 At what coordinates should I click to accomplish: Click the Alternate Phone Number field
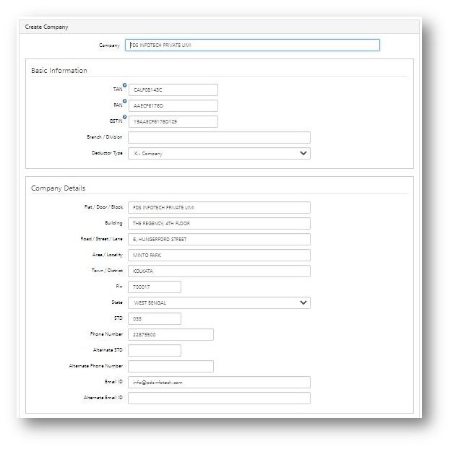pyautogui.click(x=171, y=366)
